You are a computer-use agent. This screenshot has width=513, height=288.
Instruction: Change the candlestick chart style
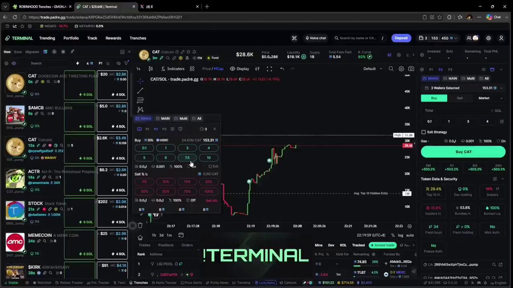click(x=150, y=69)
